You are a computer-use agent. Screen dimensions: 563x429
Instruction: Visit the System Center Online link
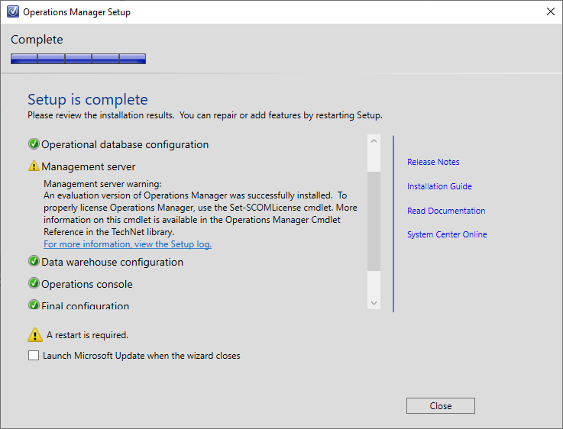[x=447, y=234]
